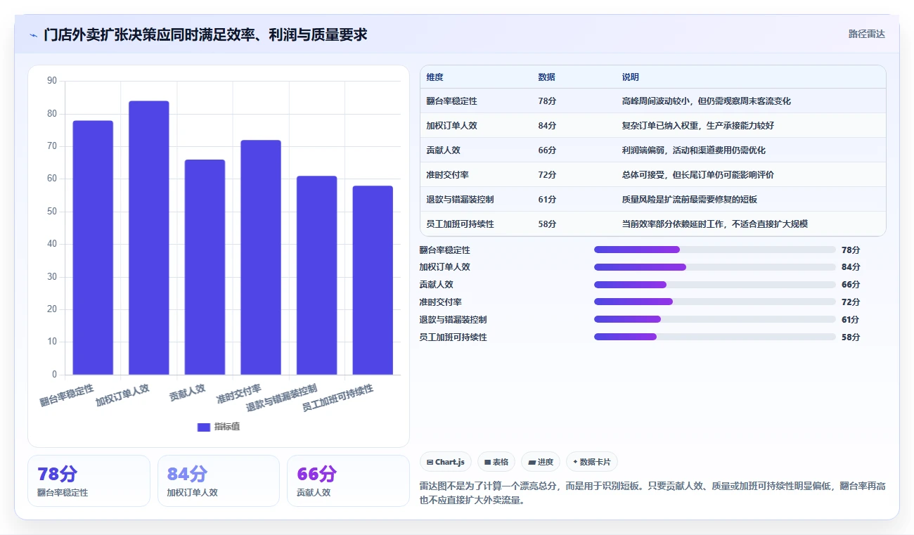Image resolution: width=914 pixels, height=535 pixels.
Task: Click table cell 翻台率稳定性
Action: pos(452,101)
